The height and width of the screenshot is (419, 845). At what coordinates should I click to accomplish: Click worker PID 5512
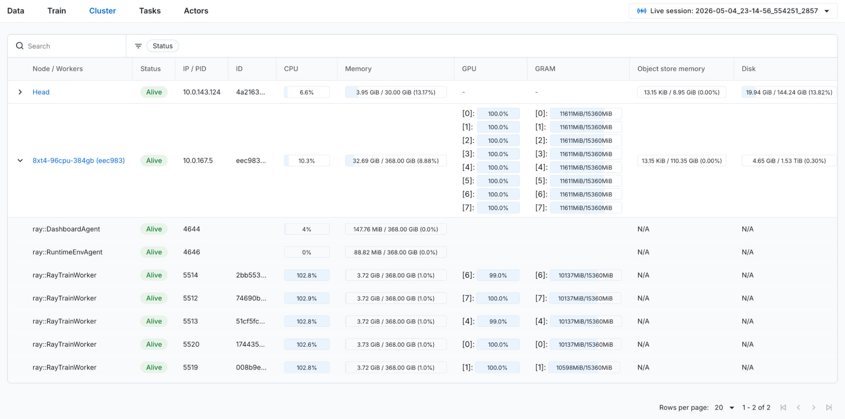[190, 299]
